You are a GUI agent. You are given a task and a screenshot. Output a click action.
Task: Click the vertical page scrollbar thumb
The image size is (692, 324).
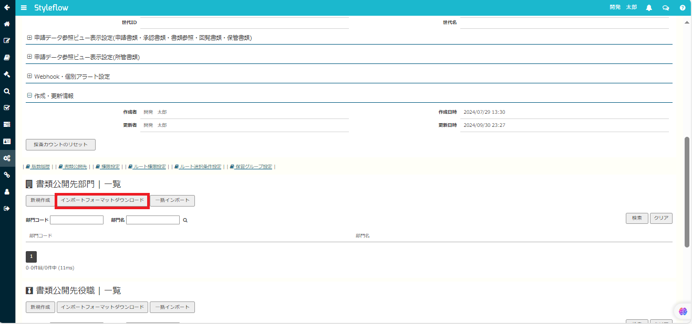pos(687,192)
